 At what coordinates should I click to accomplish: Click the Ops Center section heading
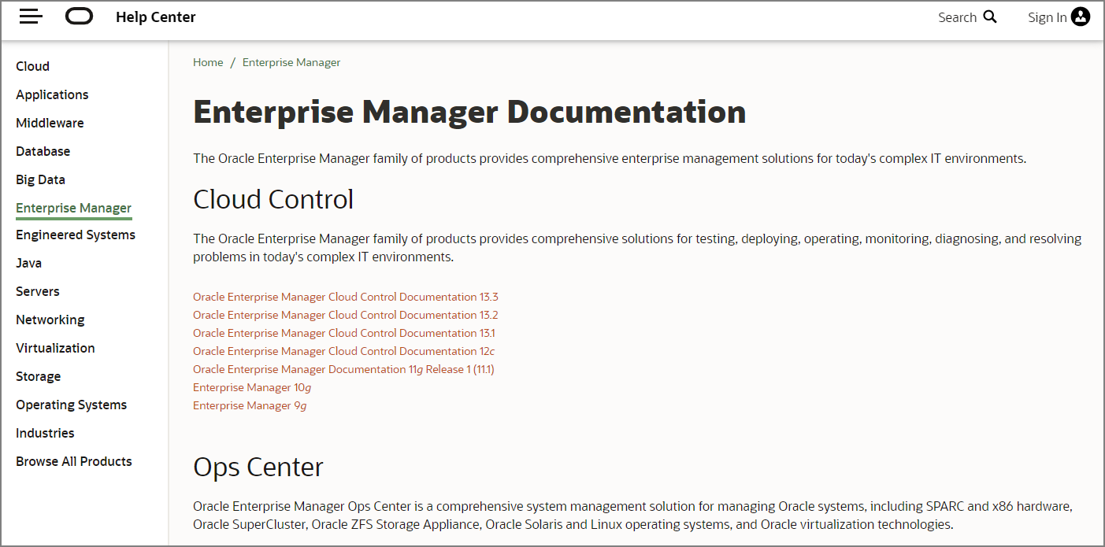[258, 467]
